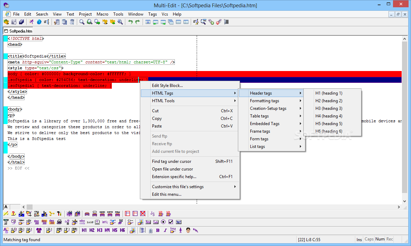The width and height of the screenshot is (411, 246).
Task: Expand the Embedded Tags submenu
Action: tap(271, 124)
